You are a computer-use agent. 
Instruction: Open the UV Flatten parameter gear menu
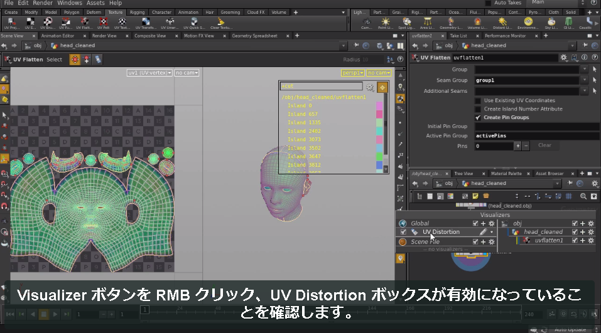point(563,58)
